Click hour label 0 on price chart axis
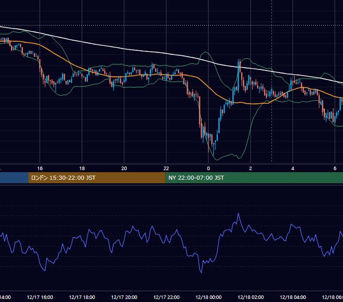This screenshot has height=302, width=343. pos(208,169)
